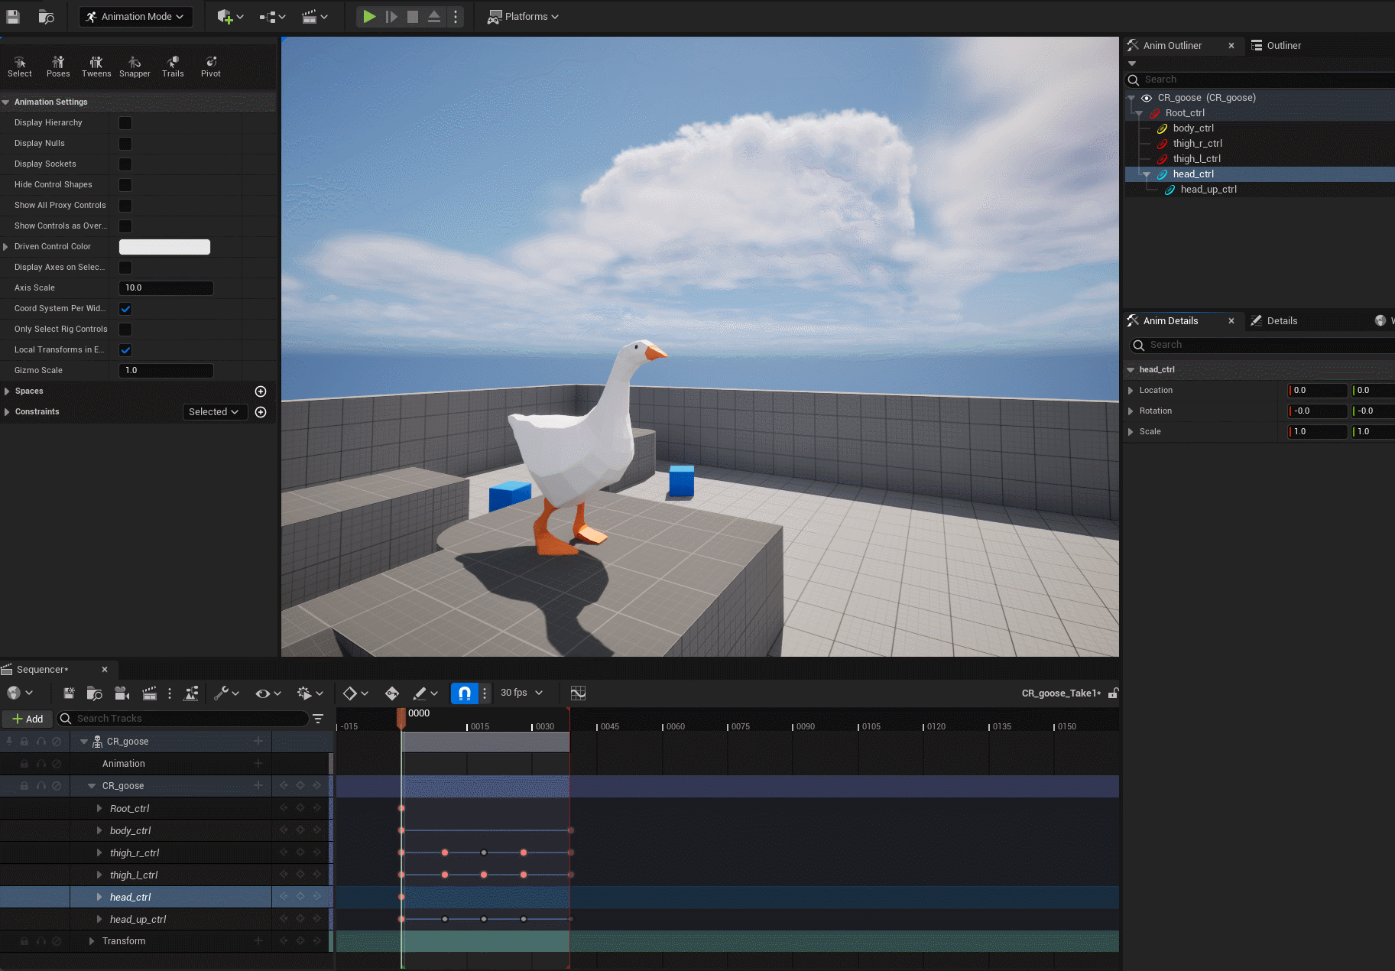
Task: Toggle Show All Proxy Controls checkbox
Action: 125,206
